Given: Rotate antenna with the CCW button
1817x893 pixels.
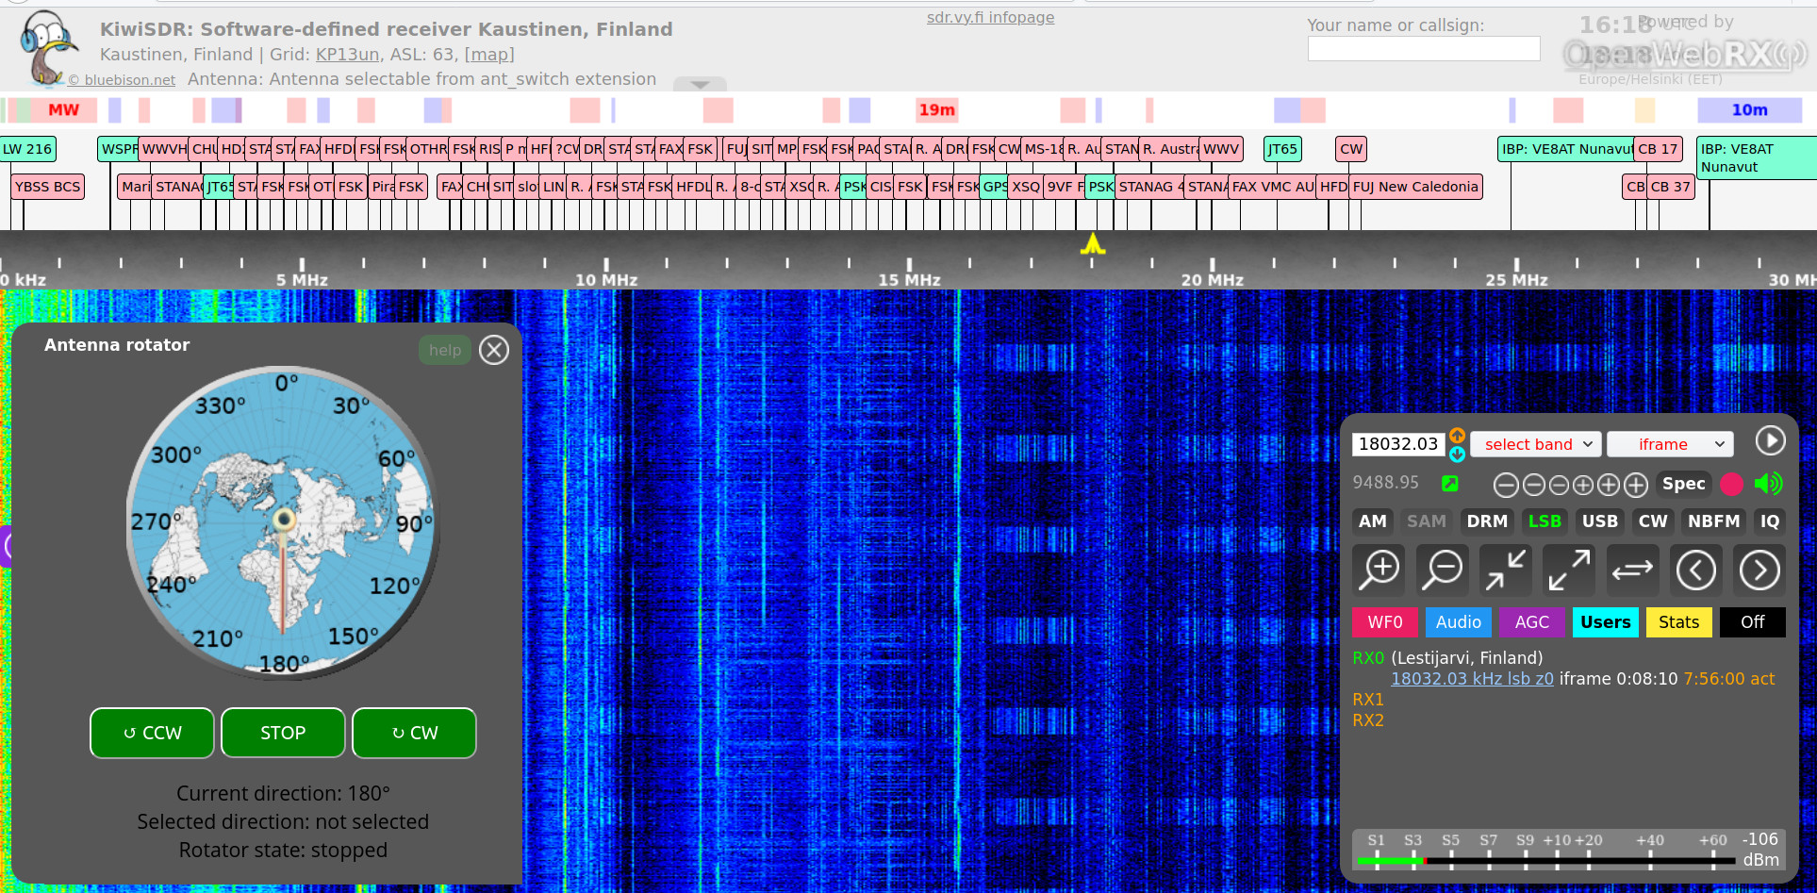Looking at the screenshot, I should [x=152, y=733].
